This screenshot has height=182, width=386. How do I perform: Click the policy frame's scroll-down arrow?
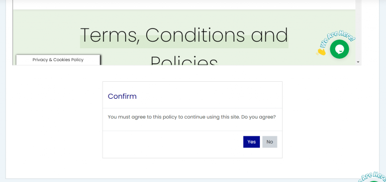pyautogui.click(x=358, y=62)
